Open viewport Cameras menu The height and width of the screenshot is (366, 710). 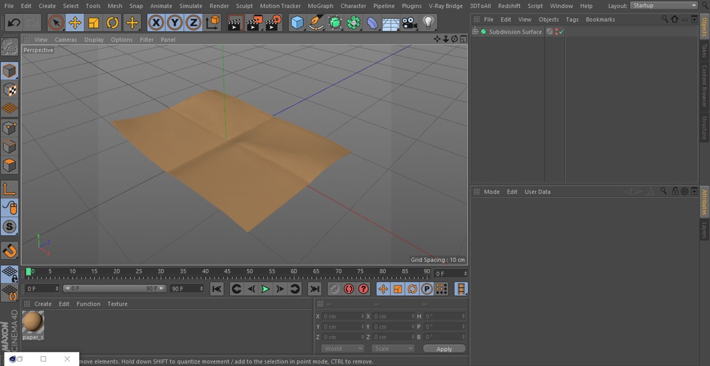point(66,40)
